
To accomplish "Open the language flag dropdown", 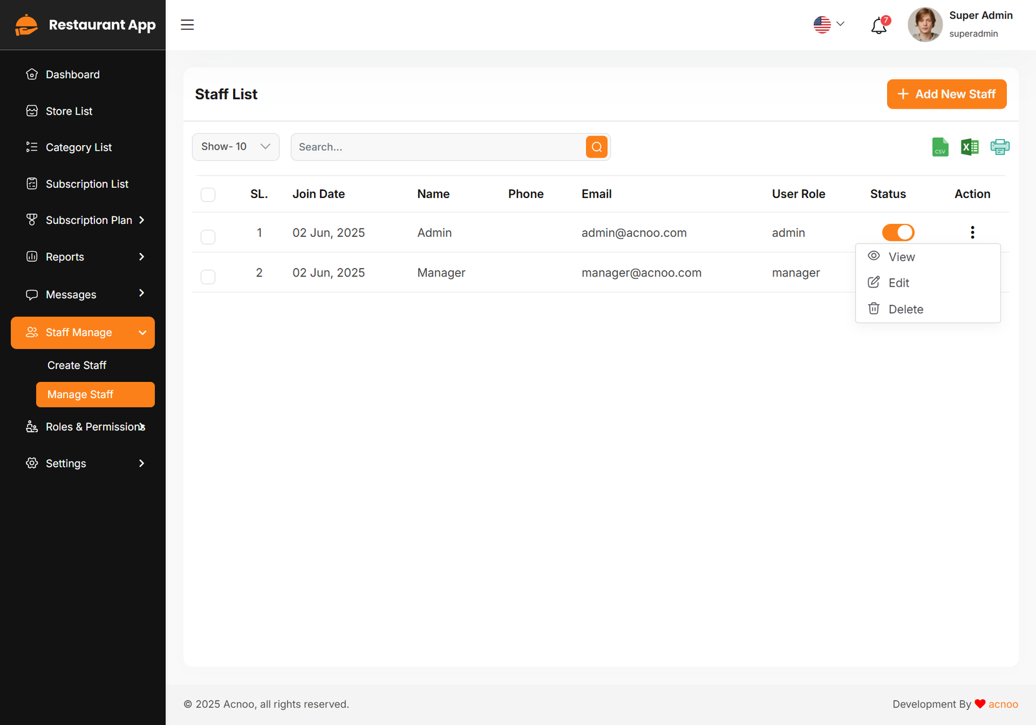I will (x=829, y=25).
